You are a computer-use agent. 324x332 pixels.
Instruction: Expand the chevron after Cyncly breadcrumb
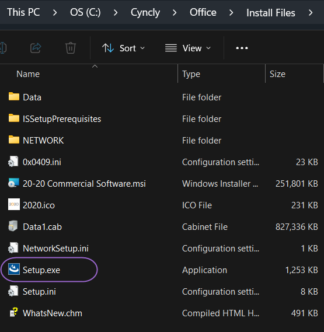175,12
